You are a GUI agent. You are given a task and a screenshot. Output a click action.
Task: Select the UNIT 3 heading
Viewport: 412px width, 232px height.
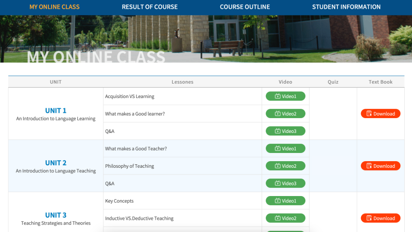pos(56,215)
